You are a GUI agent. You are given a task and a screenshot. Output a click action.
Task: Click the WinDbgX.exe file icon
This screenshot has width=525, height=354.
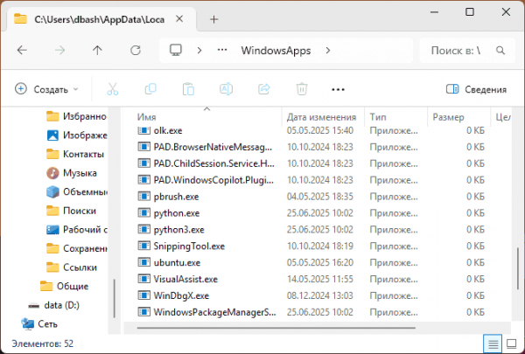pos(144,295)
